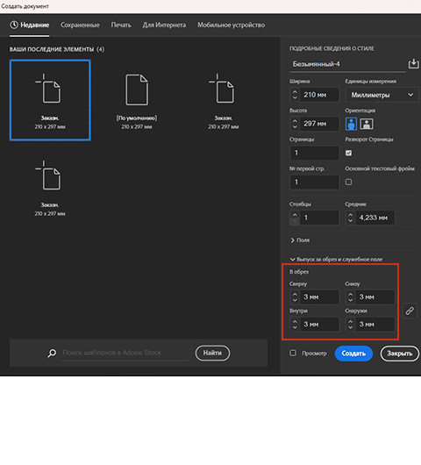Select portrait orientation icon
Viewport: 421px width, 465px height.
point(352,124)
